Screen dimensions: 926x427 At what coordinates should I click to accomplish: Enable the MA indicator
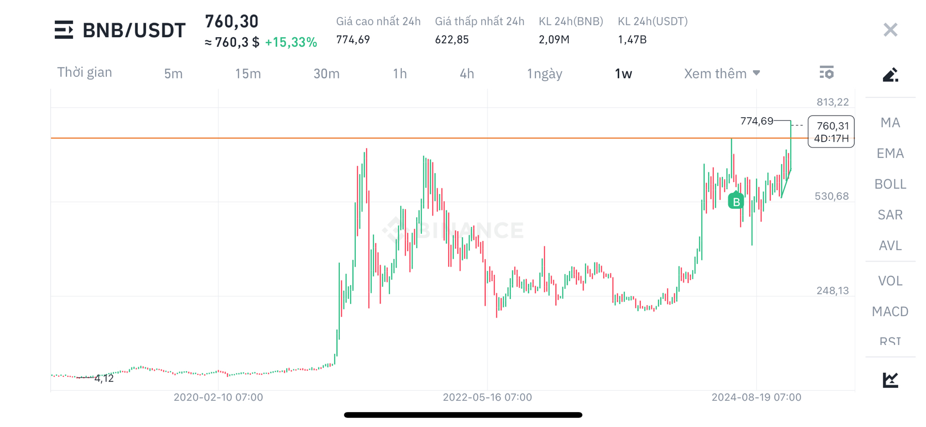pos(889,122)
